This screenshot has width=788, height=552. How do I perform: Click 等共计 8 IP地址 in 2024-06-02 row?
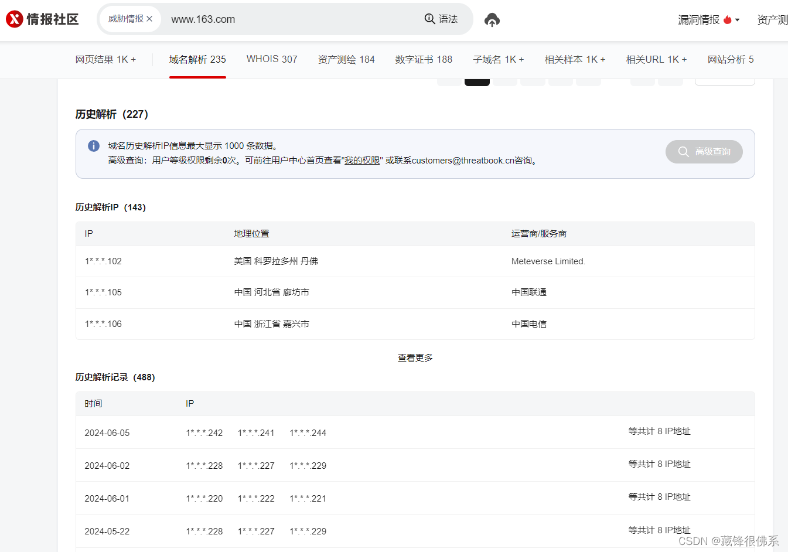(x=660, y=464)
